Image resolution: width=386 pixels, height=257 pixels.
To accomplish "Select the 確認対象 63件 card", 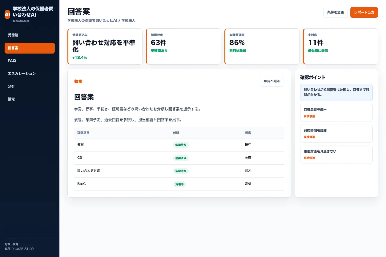I will point(183,46).
